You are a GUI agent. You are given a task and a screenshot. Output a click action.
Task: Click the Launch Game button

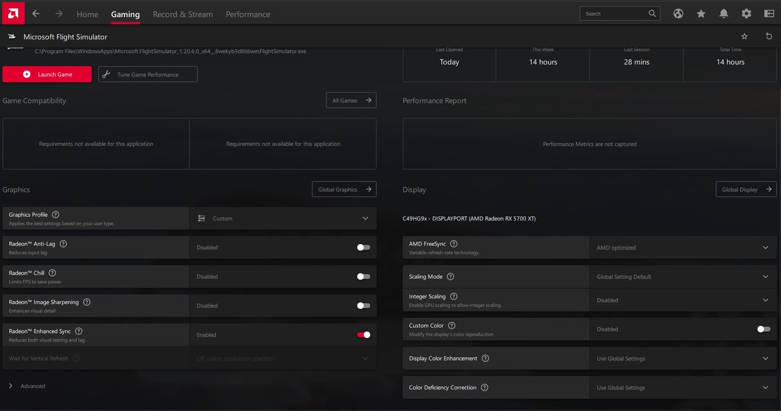coord(47,74)
